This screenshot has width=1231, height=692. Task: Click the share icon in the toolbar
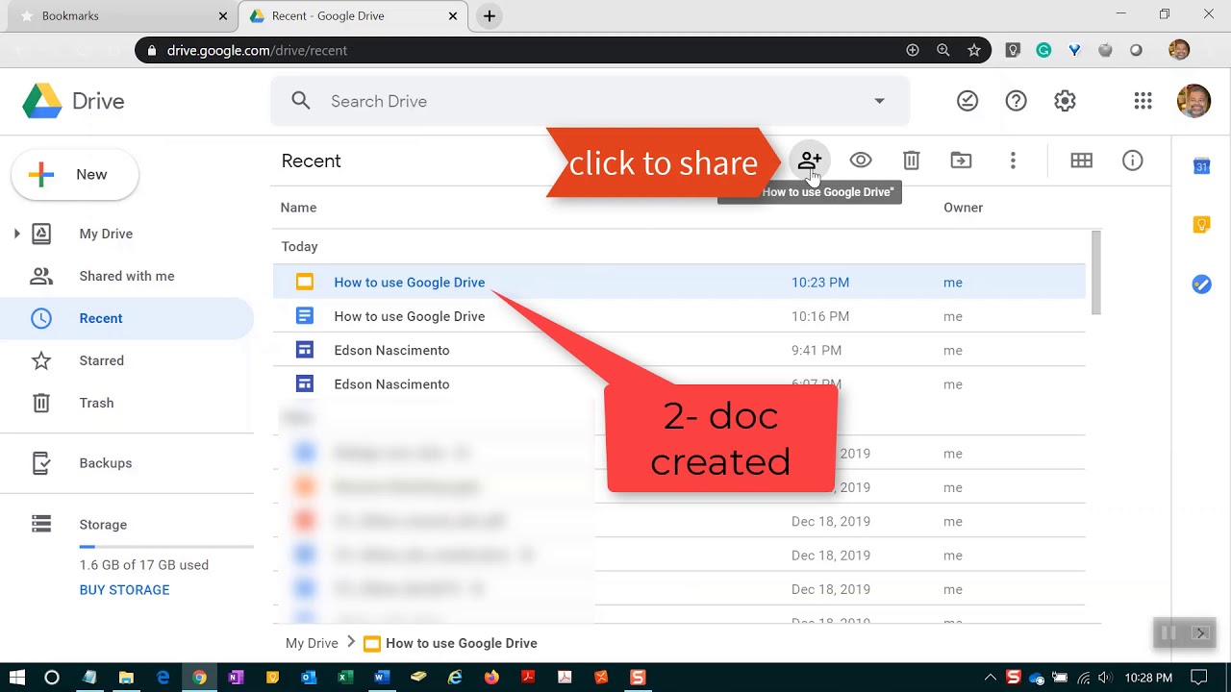click(x=810, y=161)
